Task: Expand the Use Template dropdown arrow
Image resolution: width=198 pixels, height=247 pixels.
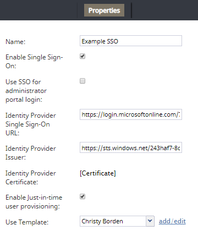Action: (x=150, y=221)
